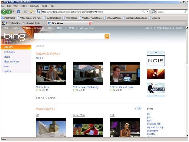Open Sports in the sidebar
The image size is (189, 142).
(7, 71)
